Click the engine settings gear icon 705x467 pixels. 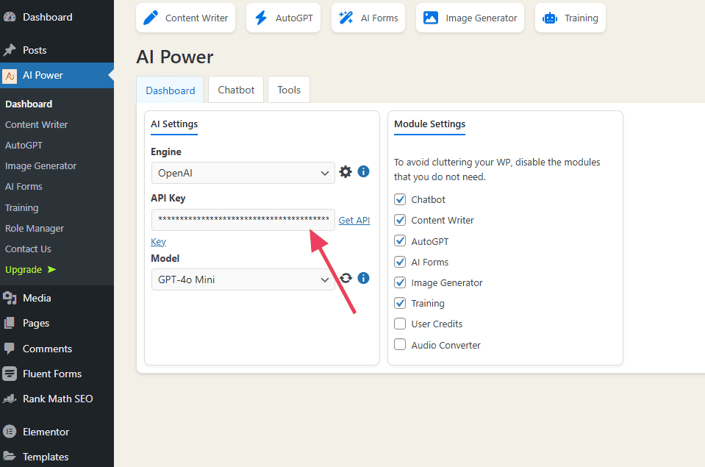coord(346,172)
